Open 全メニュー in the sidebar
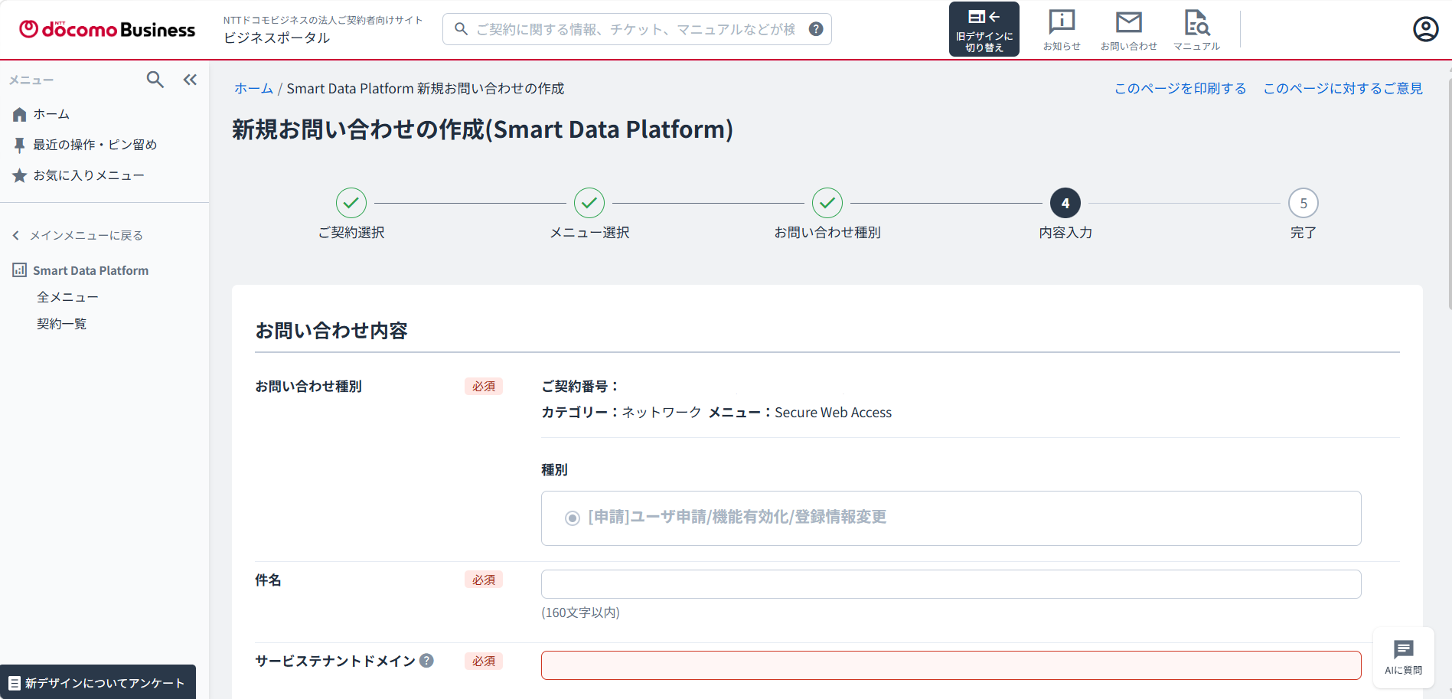Viewport: 1452px width, 699px height. [x=67, y=297]
